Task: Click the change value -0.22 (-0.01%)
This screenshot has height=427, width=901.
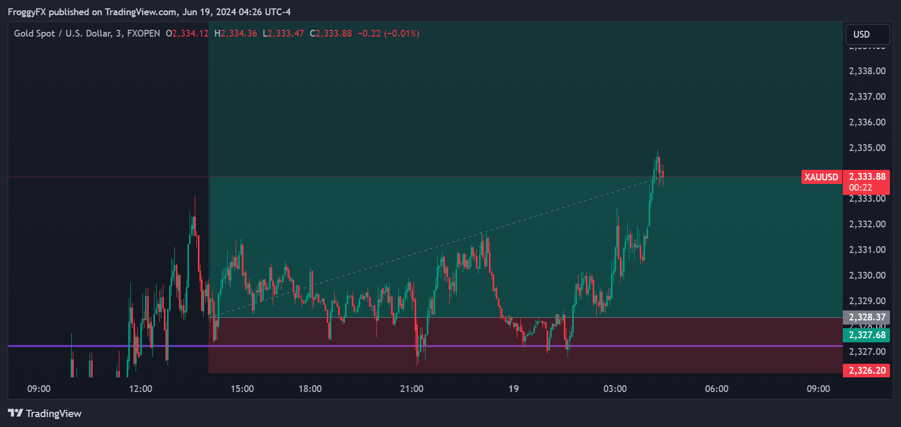Action: [388, 33]
